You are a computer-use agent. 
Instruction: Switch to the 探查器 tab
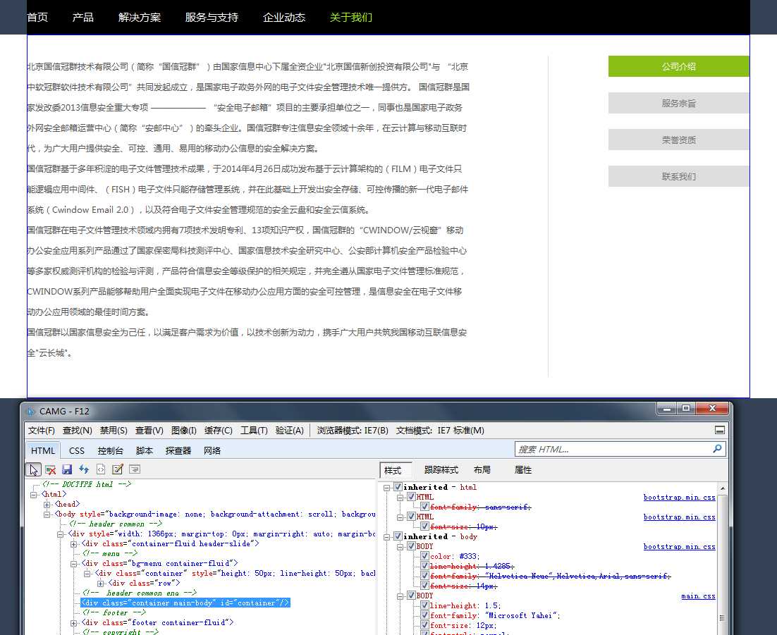click(x=178, y=451)
